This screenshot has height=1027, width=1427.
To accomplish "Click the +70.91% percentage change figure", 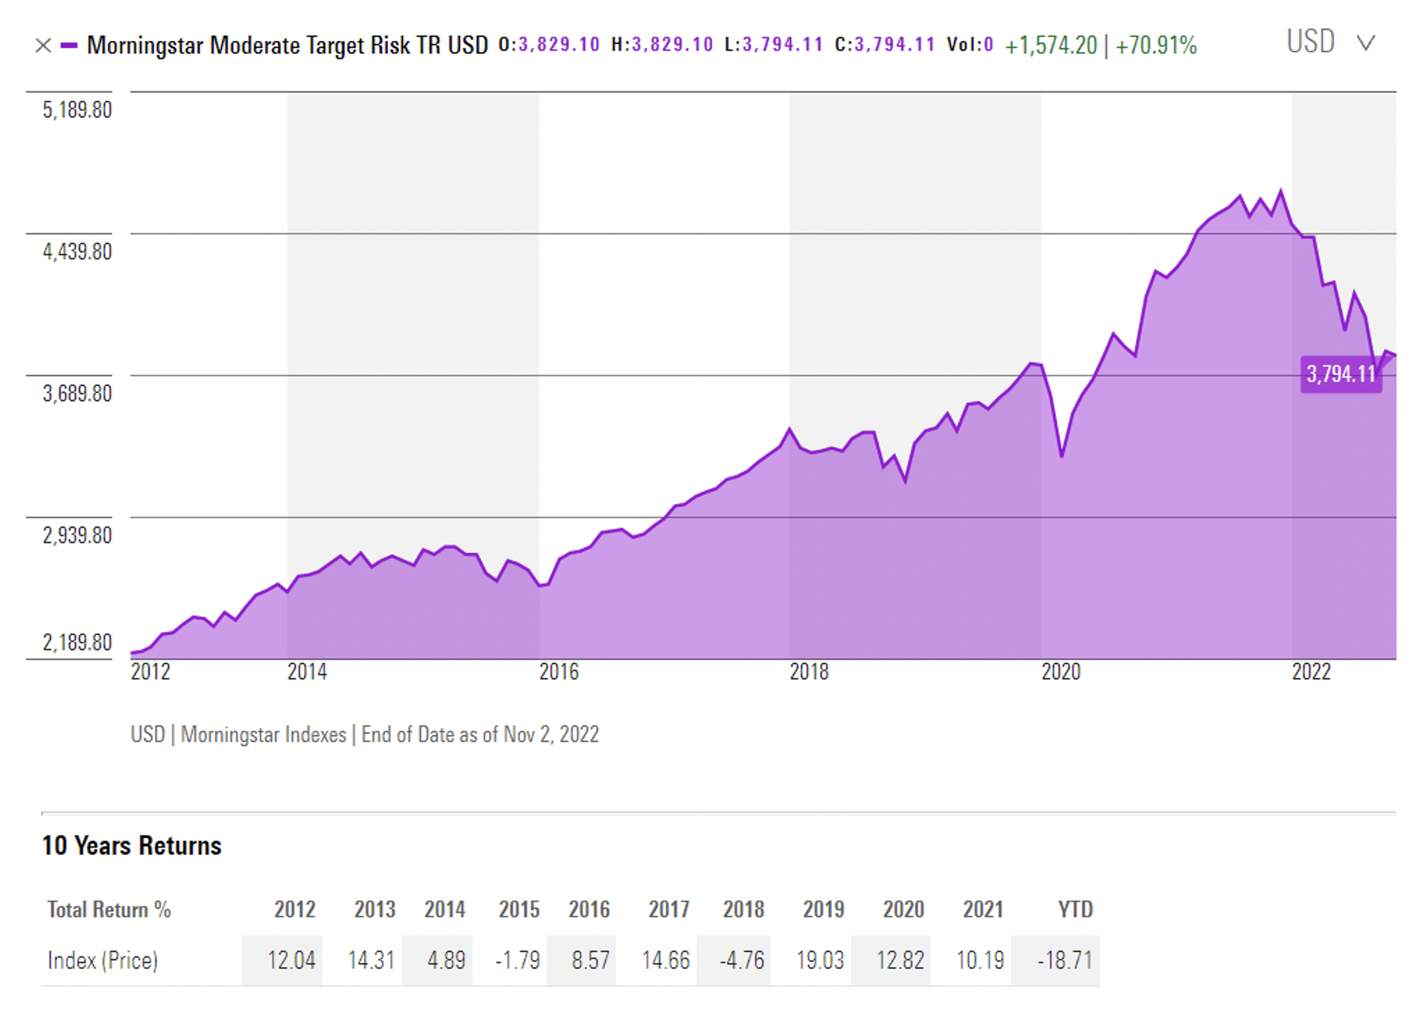I will click(x=1156, y=46).
